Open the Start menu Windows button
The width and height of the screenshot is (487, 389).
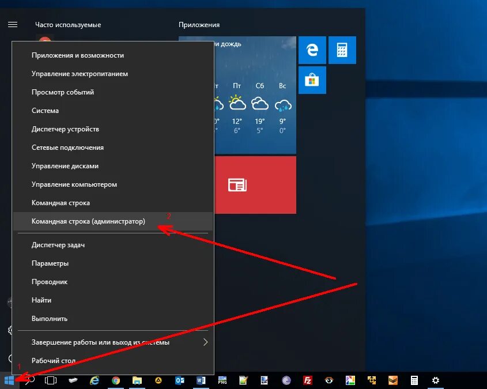click(9, 380)
